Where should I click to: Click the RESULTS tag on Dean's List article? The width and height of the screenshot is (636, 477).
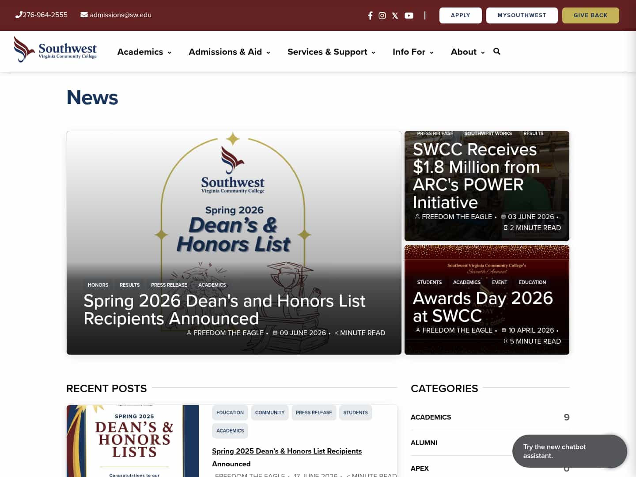[x=129, y=285]
